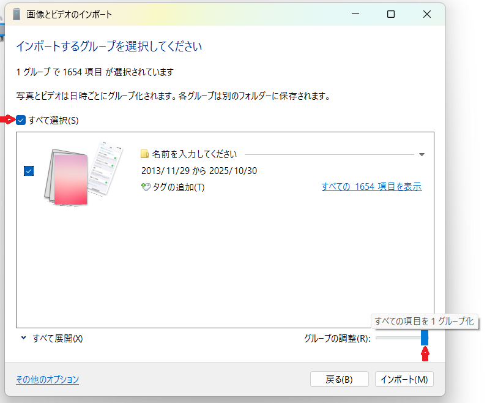Maximize the import dialog window
The width and height of the screenshot is (487, 403).
point(391,14)
